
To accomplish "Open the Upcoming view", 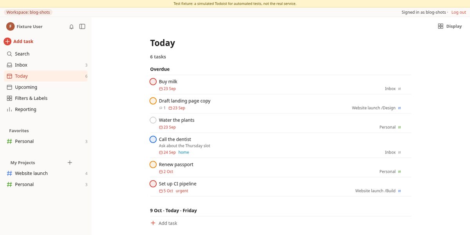I will pos(46,87).
